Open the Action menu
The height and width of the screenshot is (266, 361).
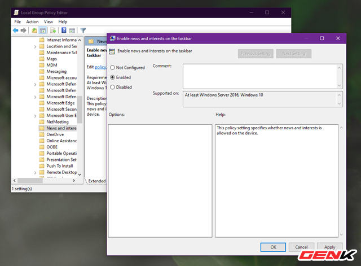tap(32, 21)
